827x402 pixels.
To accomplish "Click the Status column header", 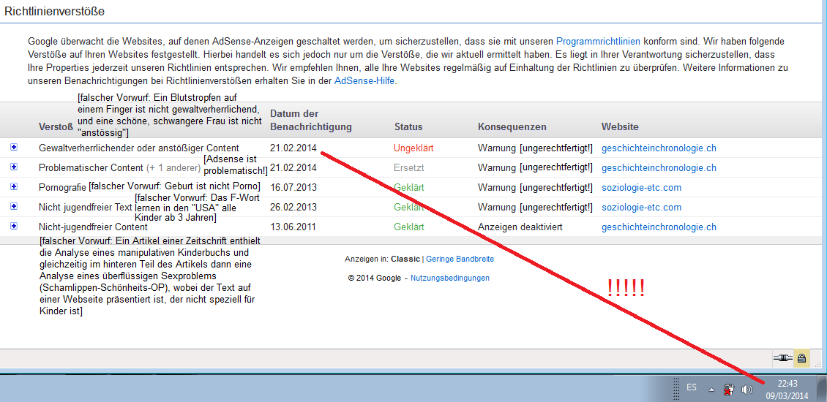I will point(408,127).
